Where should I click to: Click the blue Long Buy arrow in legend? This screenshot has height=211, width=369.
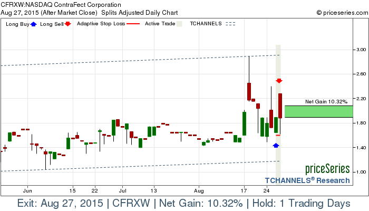[34, 24]
